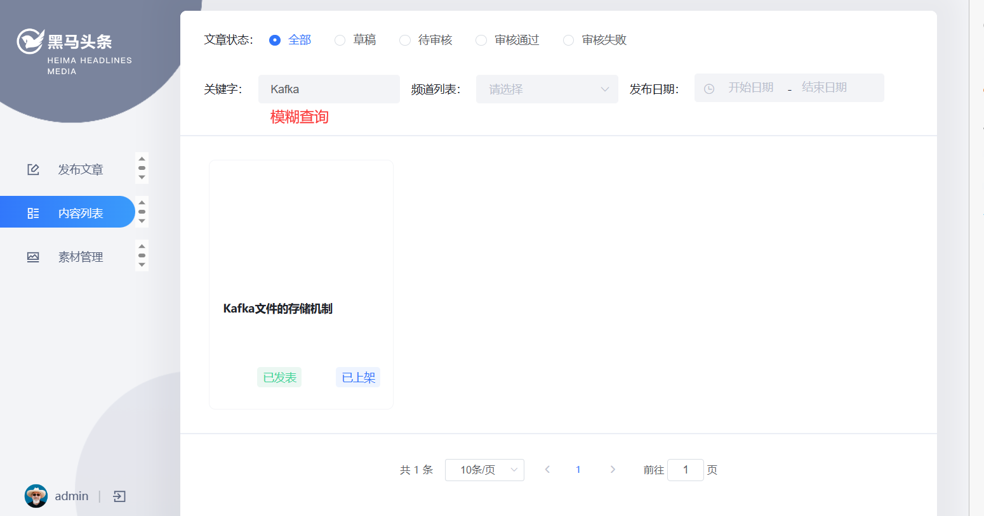Click the 已上架 status tag
The width and height of the screenshot is (984, 516).
pos(358,377)
